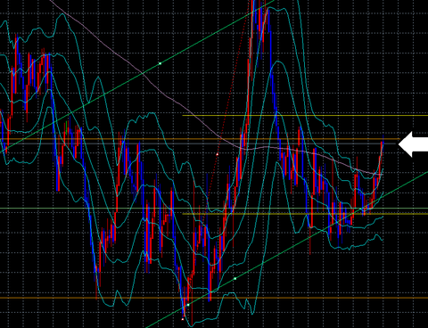Screen dimensions: 428x328
Task: Select the orange horizontal line near the arrow
Action: click(x=200, y=139)
